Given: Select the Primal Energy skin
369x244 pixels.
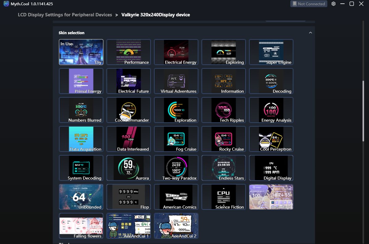Looking at the screenshot, I should click(81, 81).
